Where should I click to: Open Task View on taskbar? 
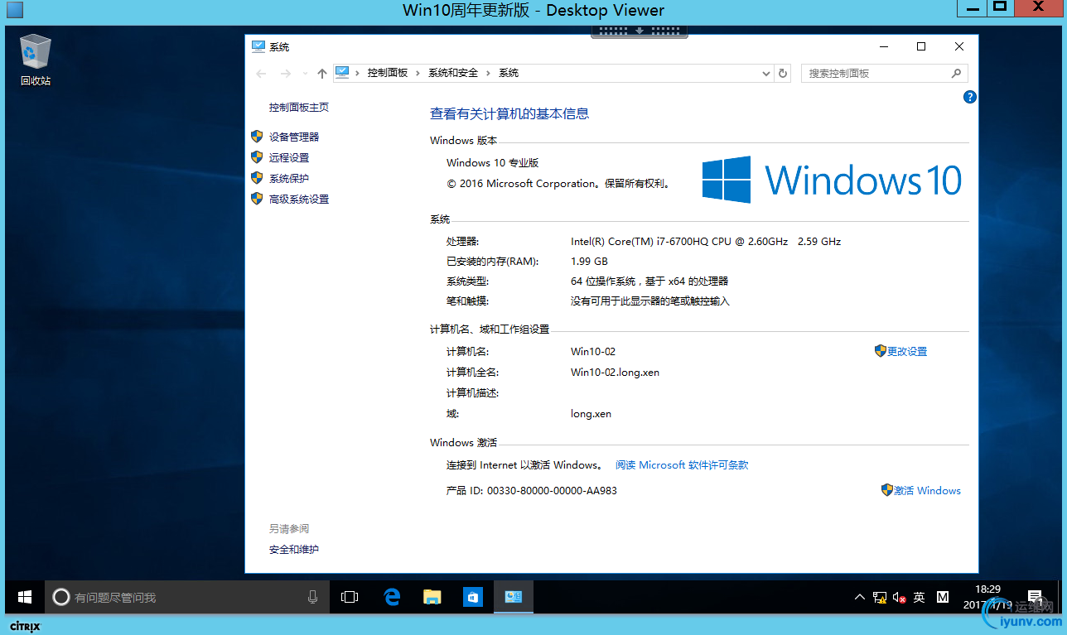pos(350,597)
